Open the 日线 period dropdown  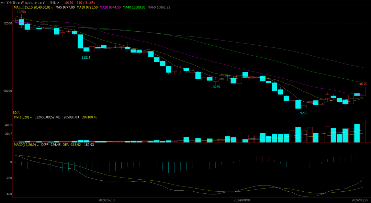pos(54,2)
